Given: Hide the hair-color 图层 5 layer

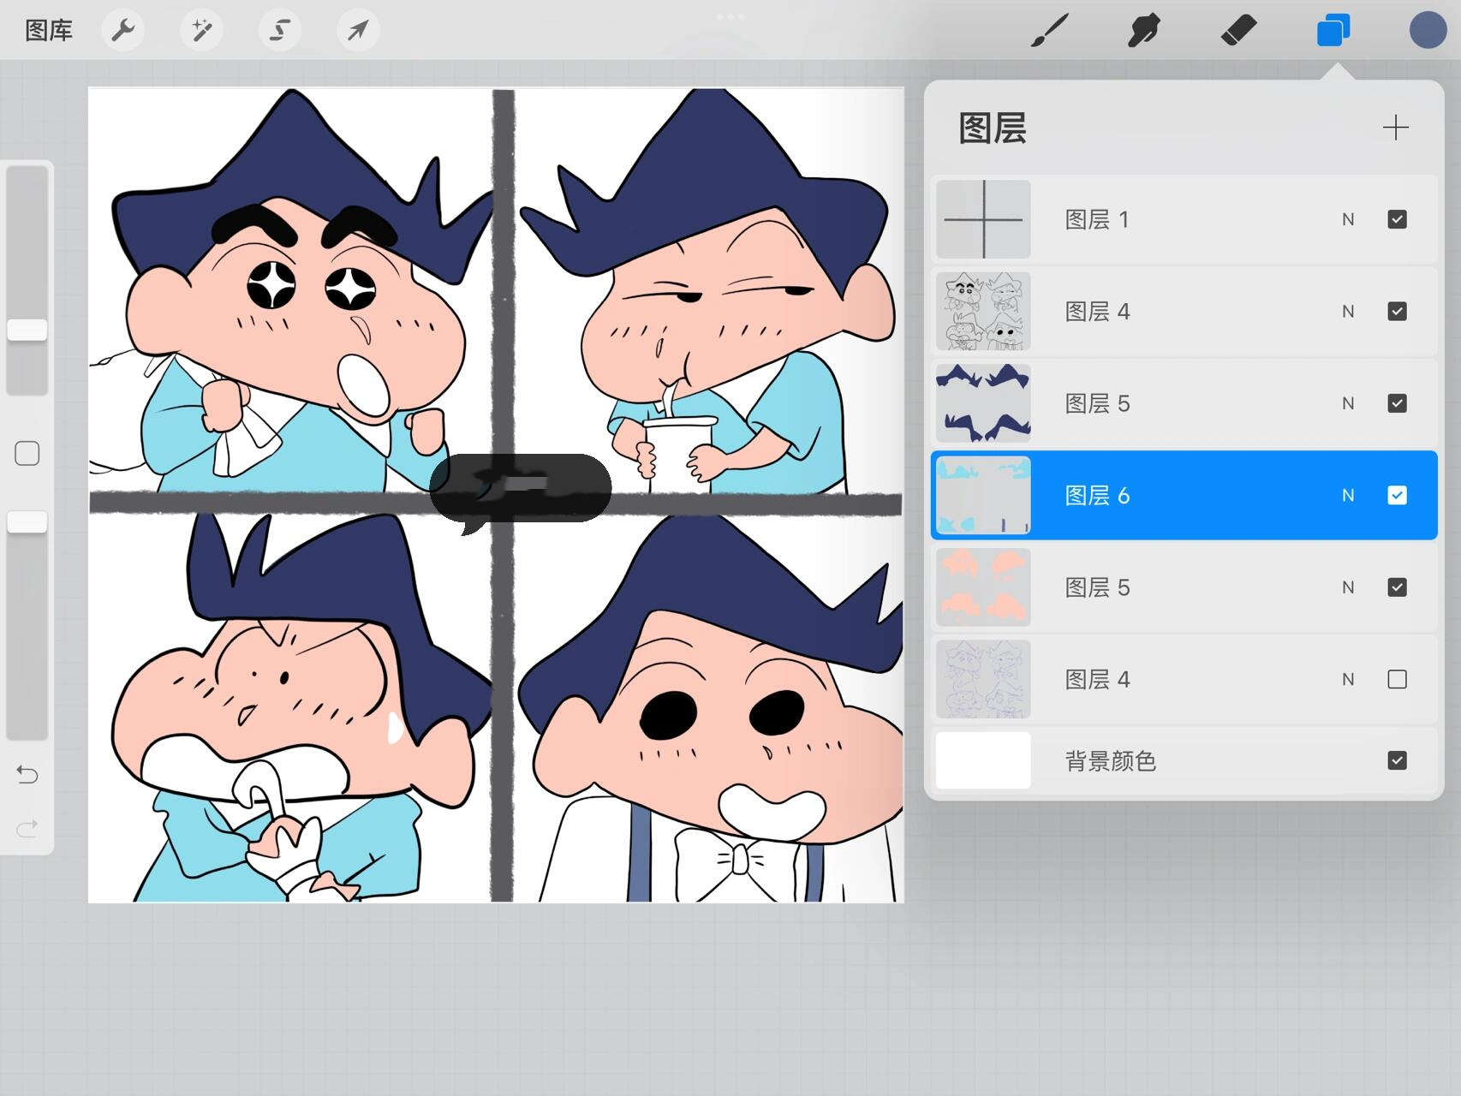Looking at the screenshot, I should coord(1397,403).
